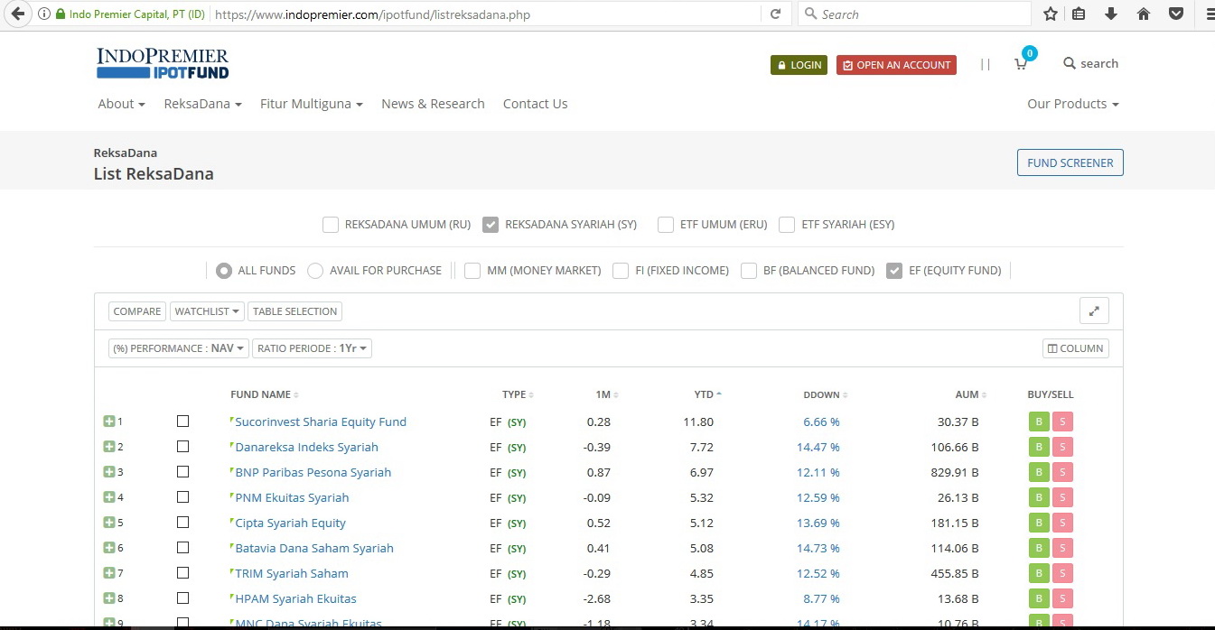
Task: Sell BNP Paribas Pesona Syariah with S
Action: (1062, 472)
